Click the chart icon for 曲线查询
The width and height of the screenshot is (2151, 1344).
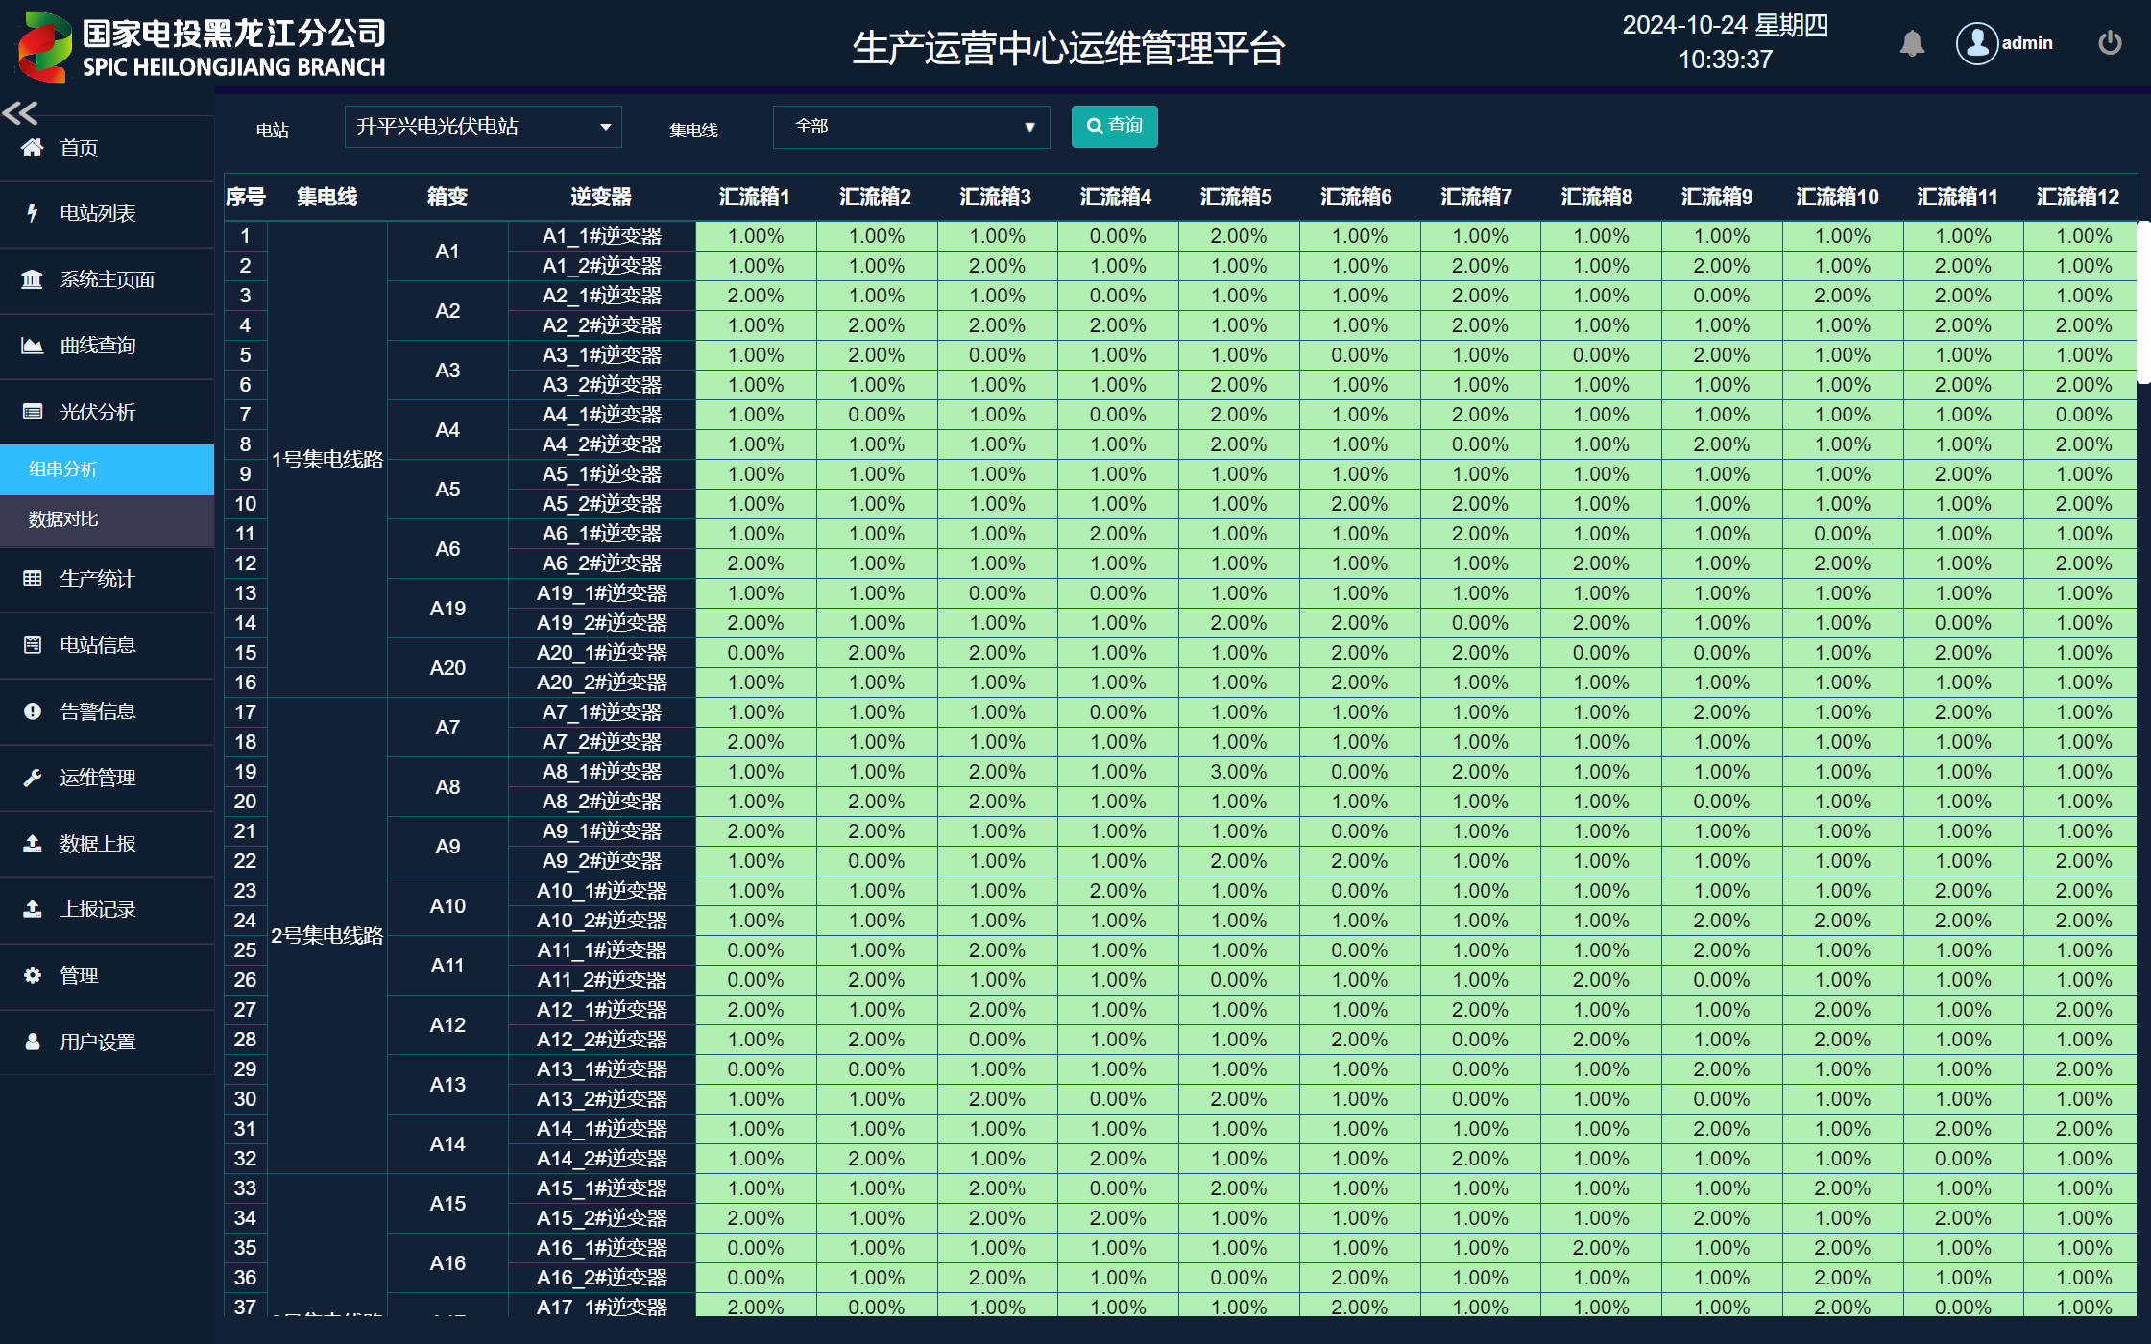pos(33,346)
